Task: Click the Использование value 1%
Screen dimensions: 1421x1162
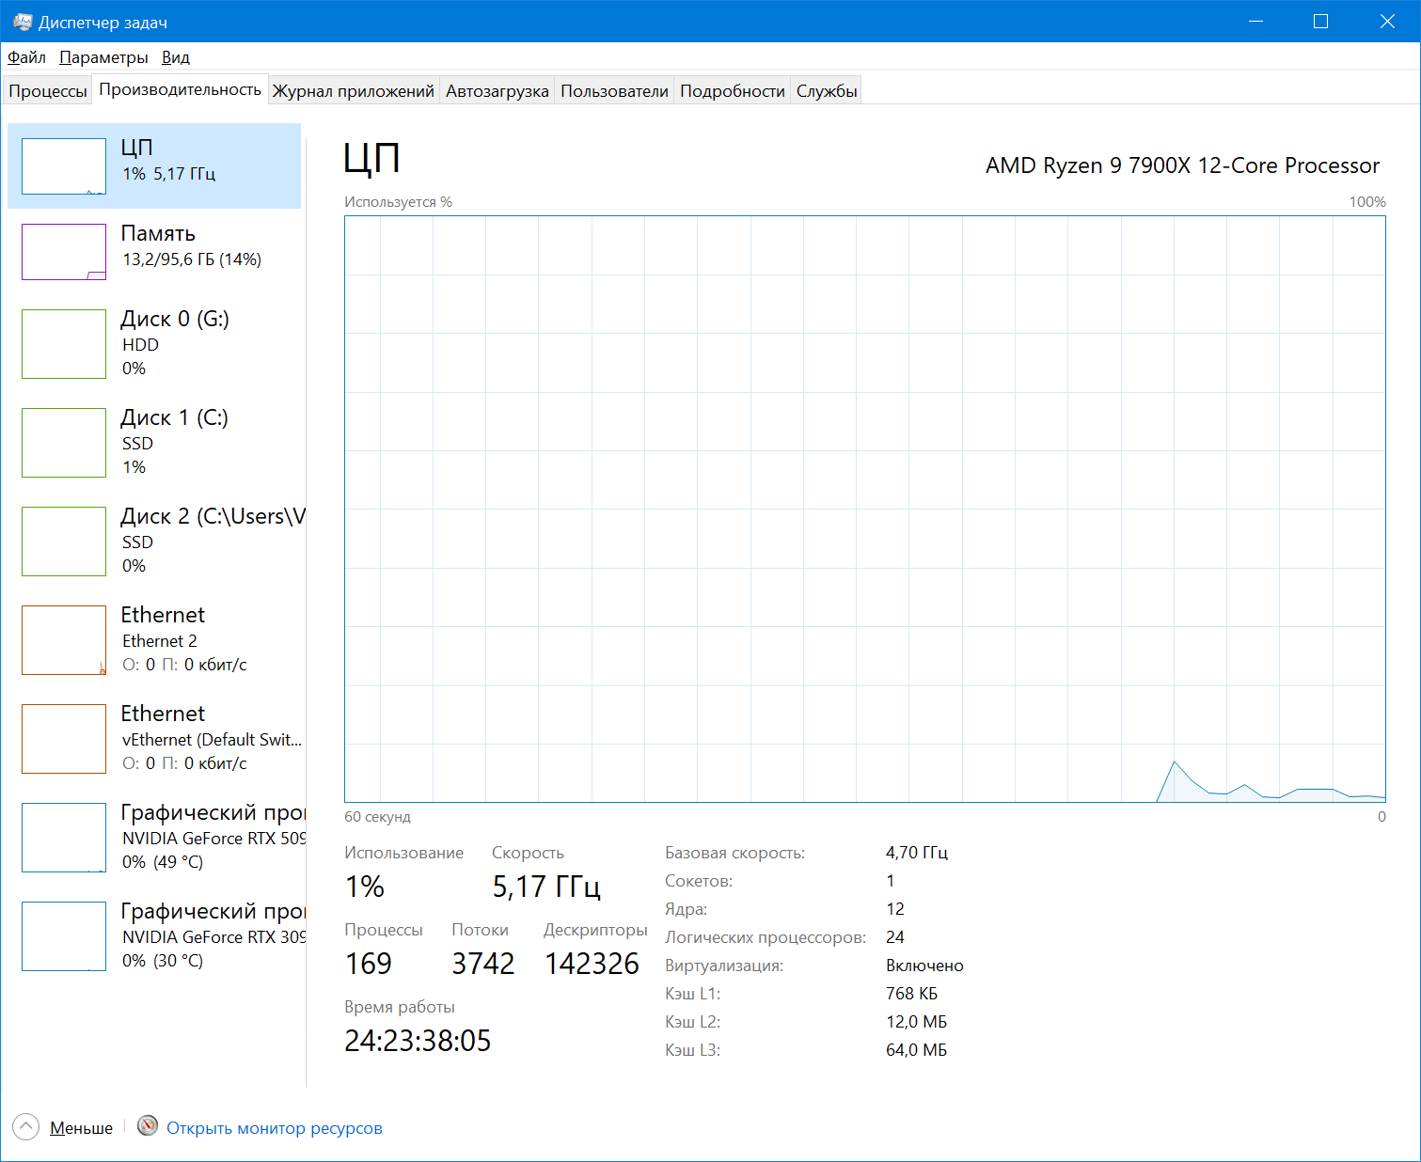Action: click(x=365, y=887)
